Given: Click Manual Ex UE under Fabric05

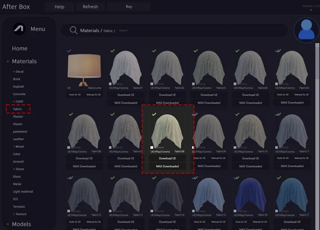Looking at the screenshot, I should 302,95.
